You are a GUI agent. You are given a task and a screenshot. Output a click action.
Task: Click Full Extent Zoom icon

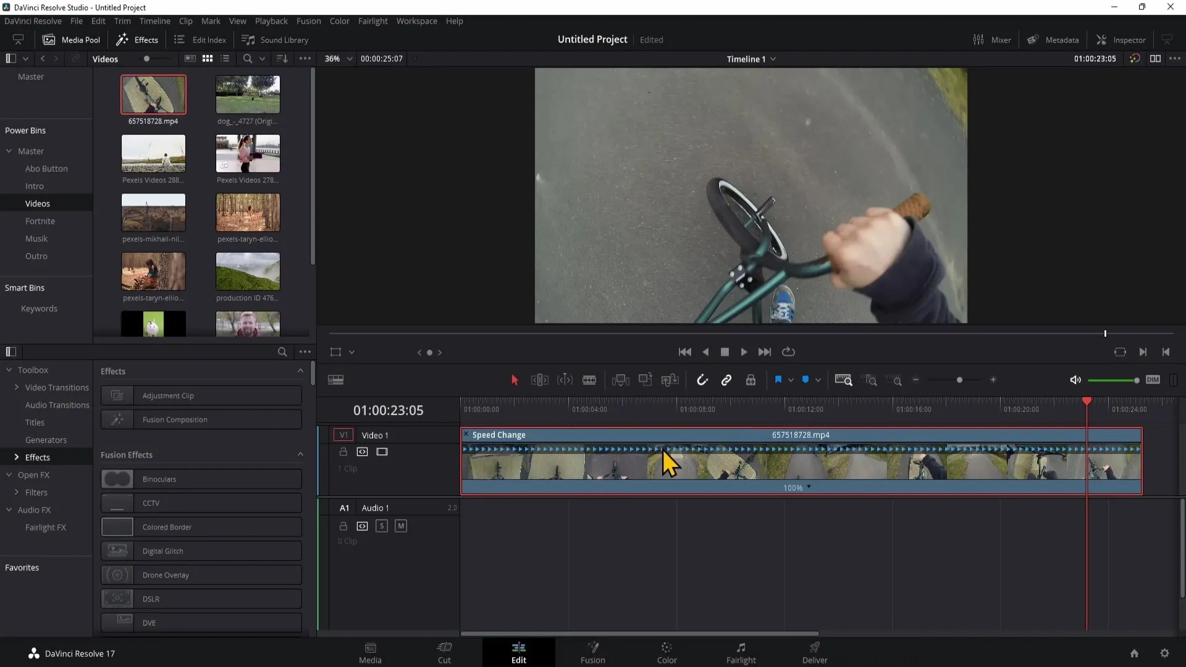point(843,380)
